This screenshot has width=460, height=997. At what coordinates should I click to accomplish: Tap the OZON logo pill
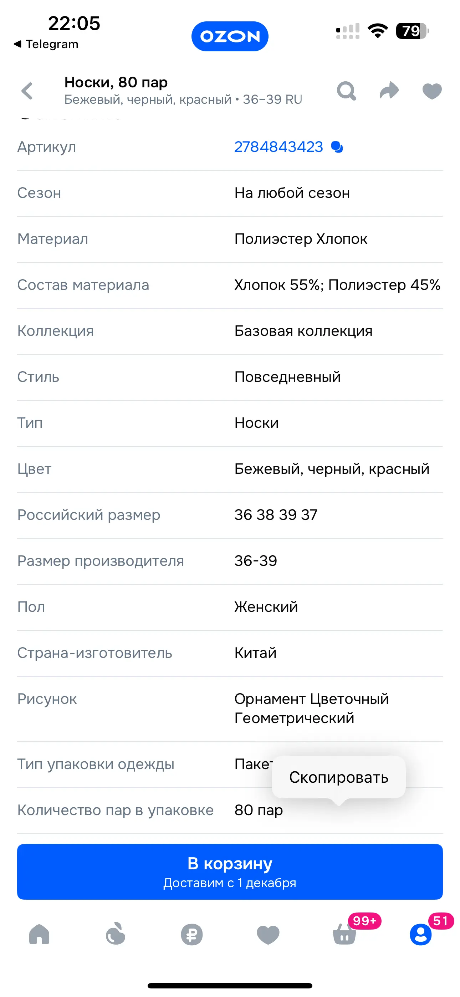230,36
